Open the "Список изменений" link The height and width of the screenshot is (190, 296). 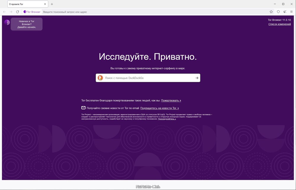(279, 24)
